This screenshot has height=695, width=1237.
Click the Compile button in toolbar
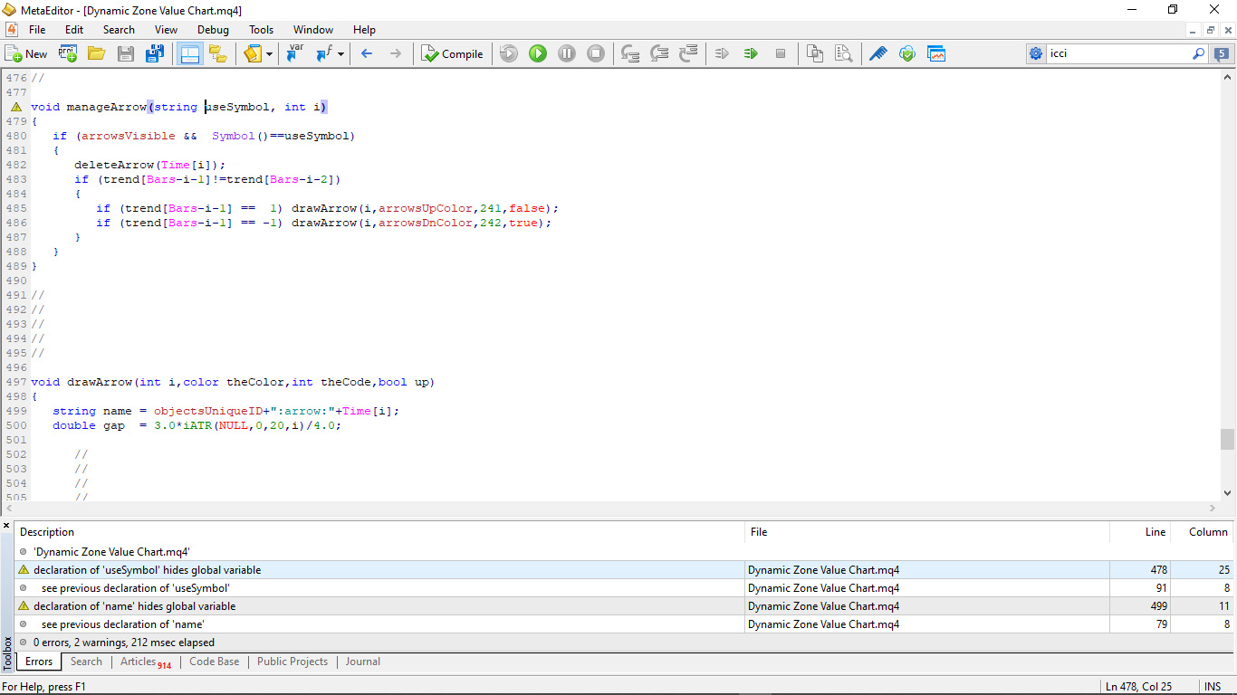452,54
